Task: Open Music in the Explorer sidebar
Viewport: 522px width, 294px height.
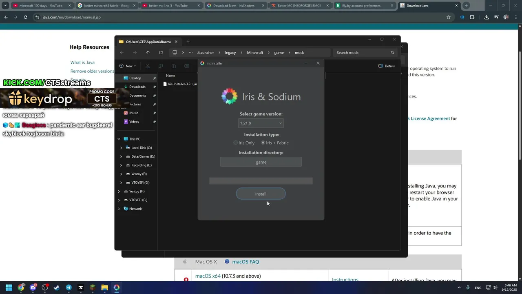Action: pyautogui.click(x=134, y=113)
